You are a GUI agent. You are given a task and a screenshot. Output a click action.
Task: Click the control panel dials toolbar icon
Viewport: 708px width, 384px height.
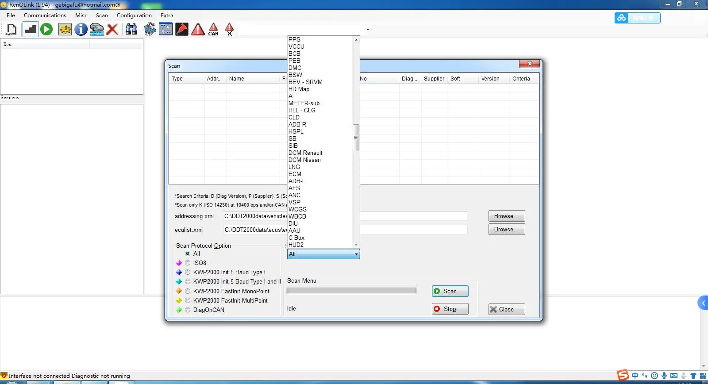tap(166, 30)
